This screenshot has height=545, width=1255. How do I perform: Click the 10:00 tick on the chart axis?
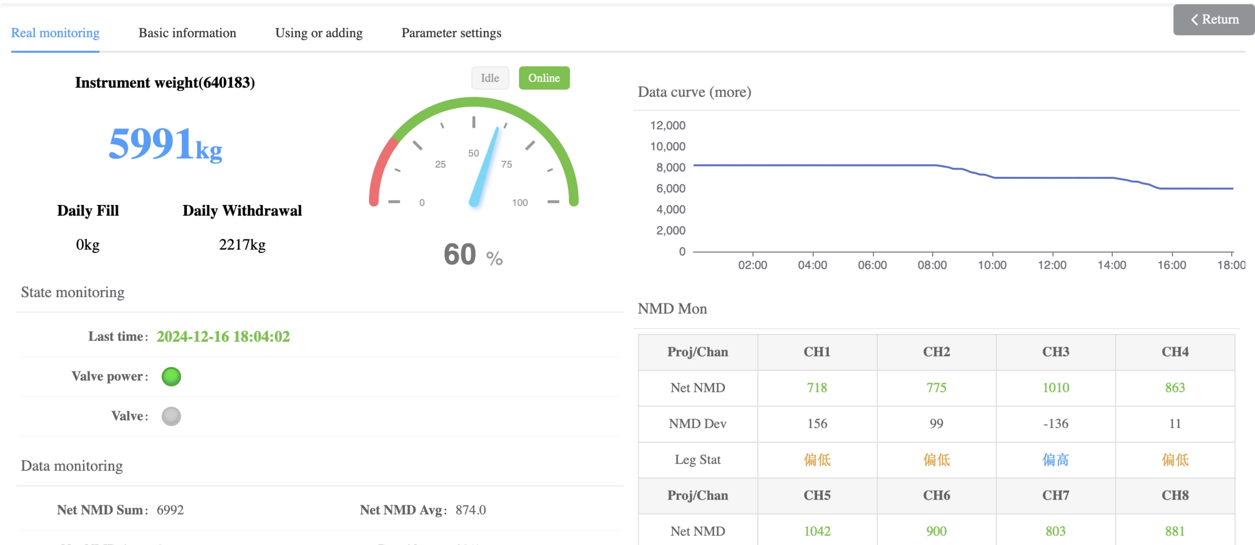(992, 265)
